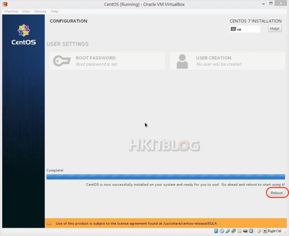Click the user silhouette icon

tap(182, 61)
